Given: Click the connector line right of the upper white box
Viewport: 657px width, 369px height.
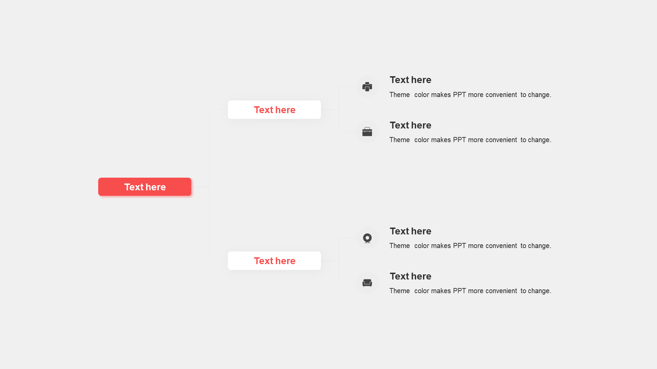Looking at the screenshot, I should tap(330, 110).
